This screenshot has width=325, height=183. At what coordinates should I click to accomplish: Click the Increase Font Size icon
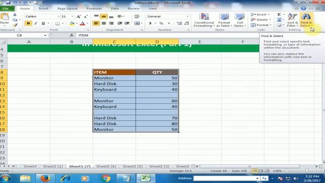(x=78, y=17)
